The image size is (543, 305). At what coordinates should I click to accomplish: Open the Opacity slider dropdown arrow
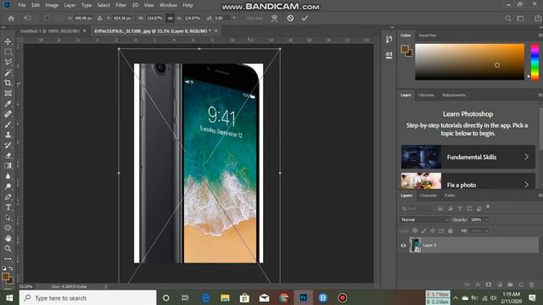[486, 219]
